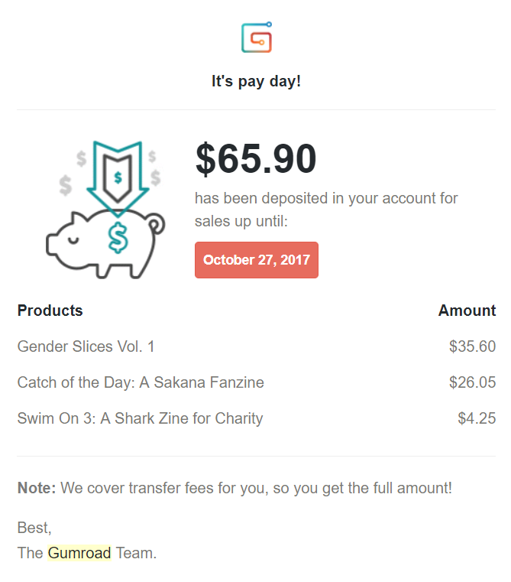Click the Gumroad logo icon

coord(257,37)
